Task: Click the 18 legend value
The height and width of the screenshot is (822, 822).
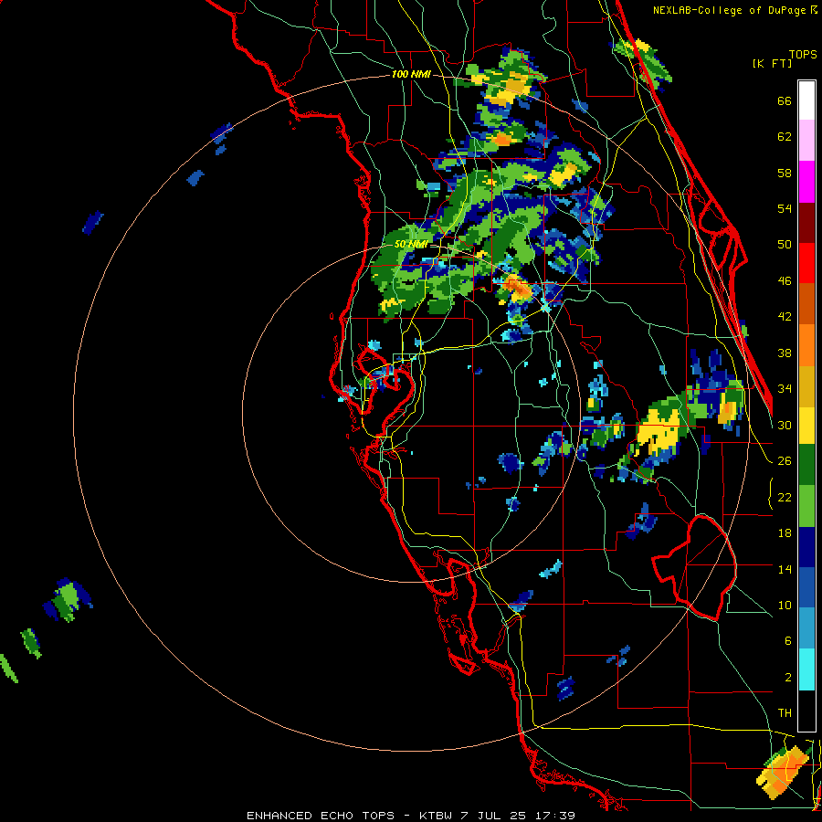Action: (x=785, y=533)
